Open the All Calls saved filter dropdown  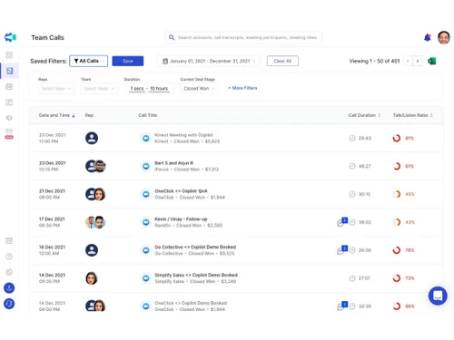89,61
